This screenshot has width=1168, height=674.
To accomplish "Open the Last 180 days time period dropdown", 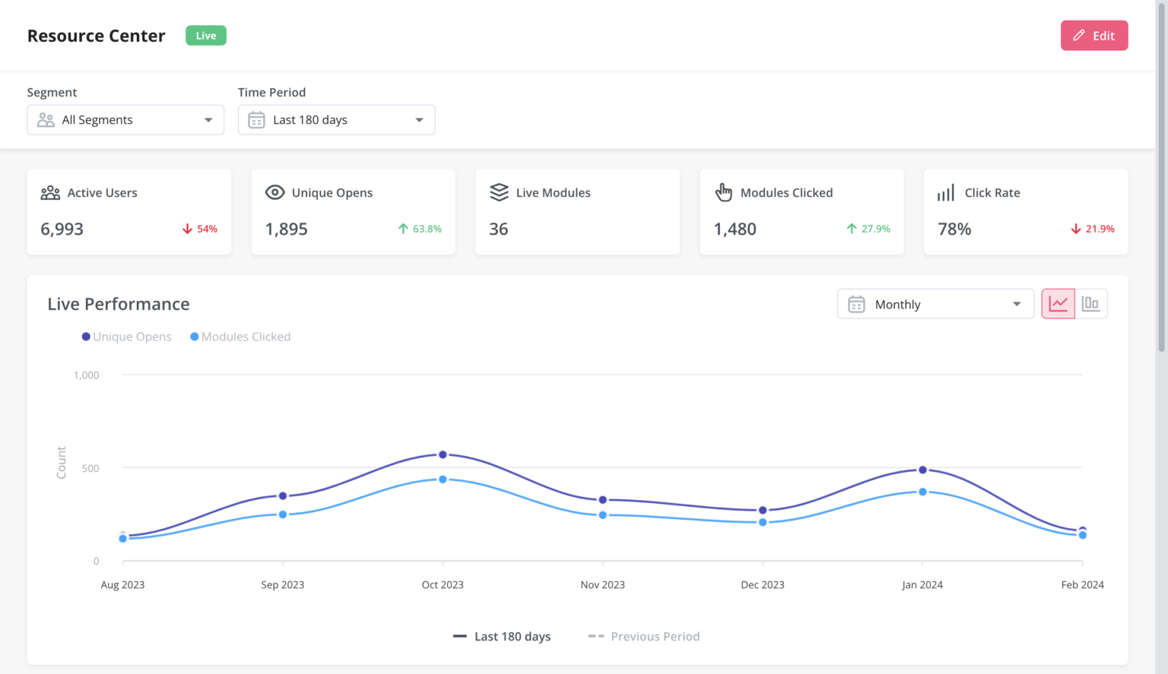I will [x=336, y=119].
